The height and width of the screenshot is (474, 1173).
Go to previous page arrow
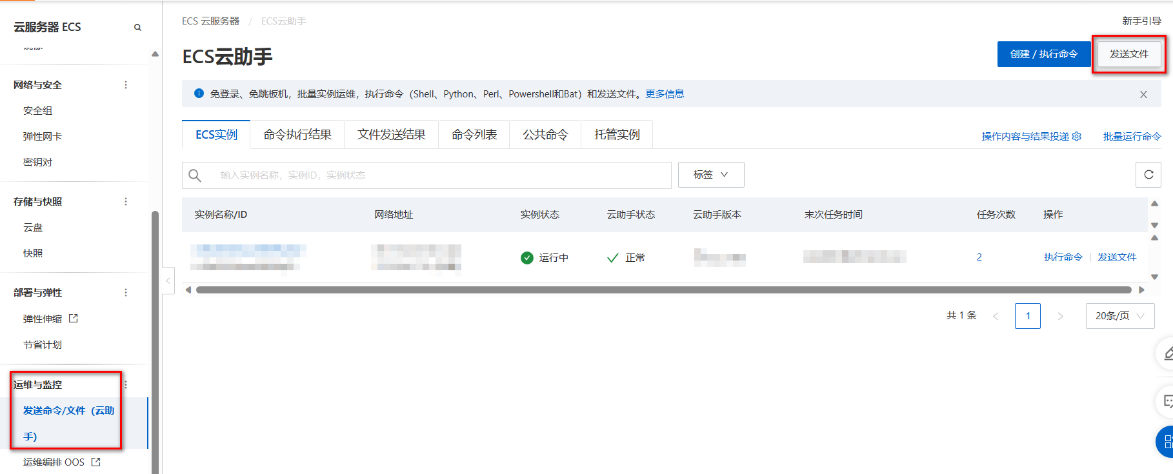point(996,316)
